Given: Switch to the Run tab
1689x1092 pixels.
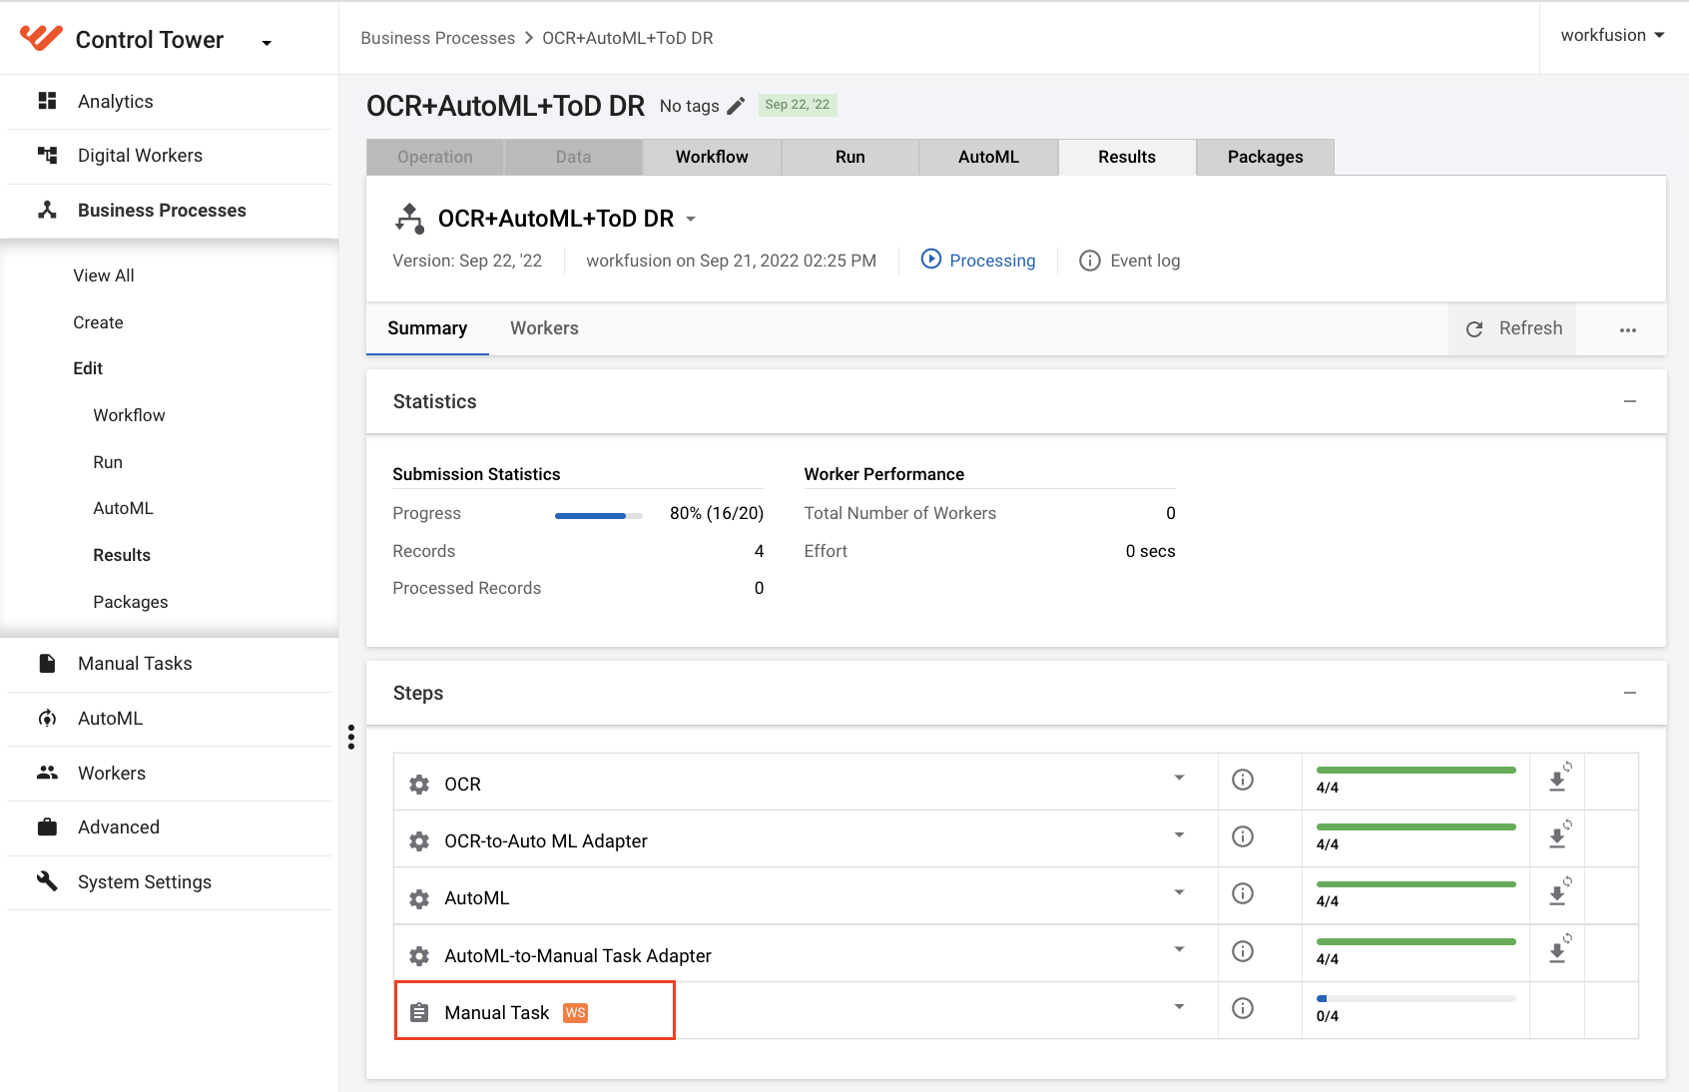Looking at the screenshot, I should coord(850,157).
